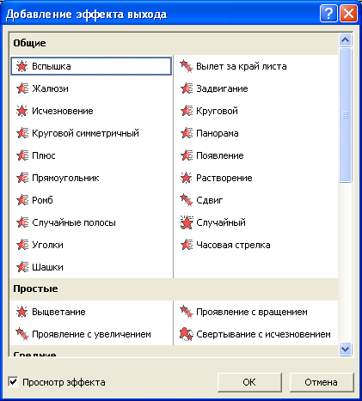Viewport: 362px width, 401px height.
Task: Click the Вылет за край листа label
Action: [242, 66]
